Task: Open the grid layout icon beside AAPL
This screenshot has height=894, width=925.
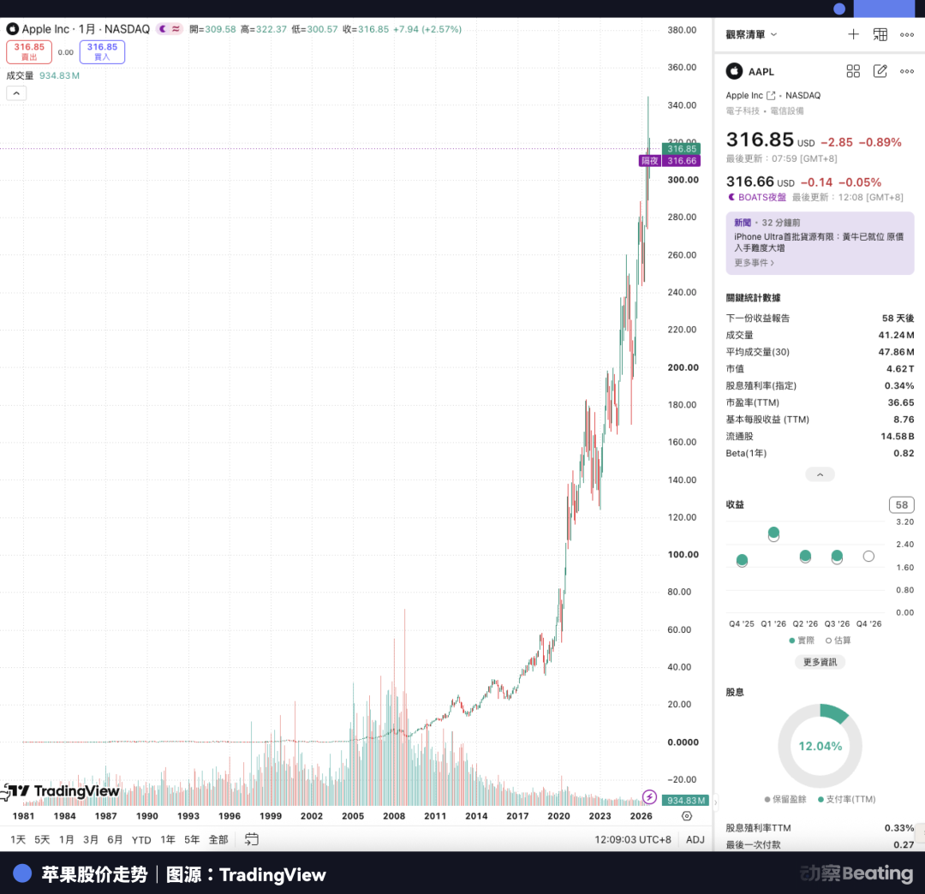Action: pyautogui.click(x=853, y=71)
